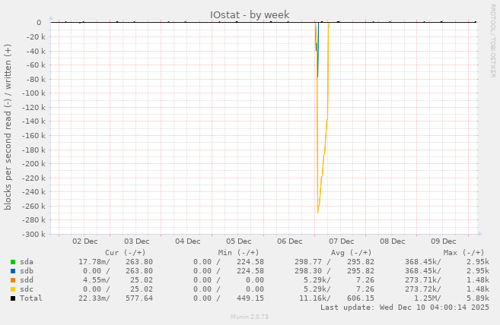Click the orange sdd legend swatch

point(13,280)
